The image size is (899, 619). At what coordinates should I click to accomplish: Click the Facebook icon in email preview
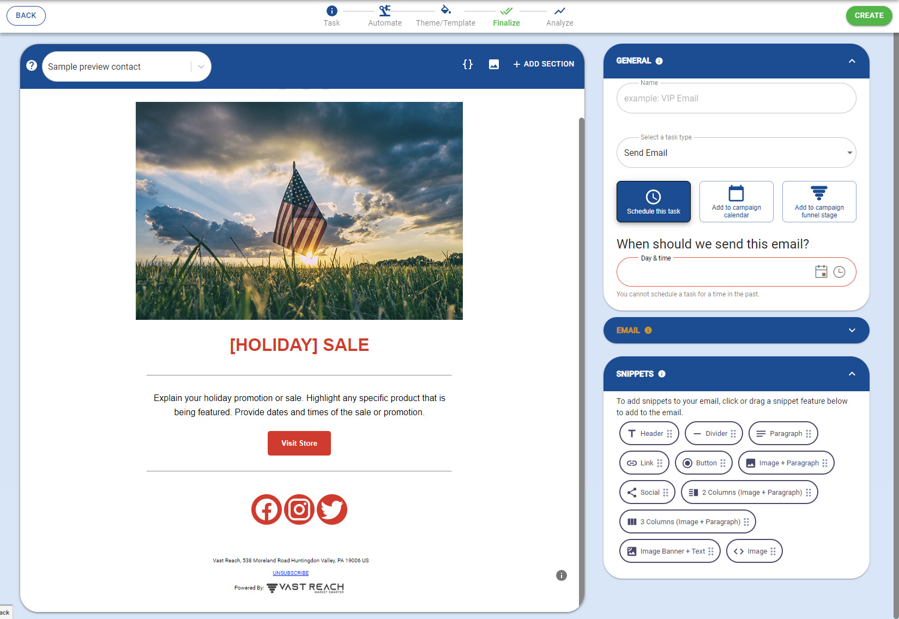coord(267,509)
